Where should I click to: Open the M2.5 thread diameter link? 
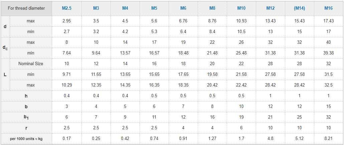tap(67, 8)
